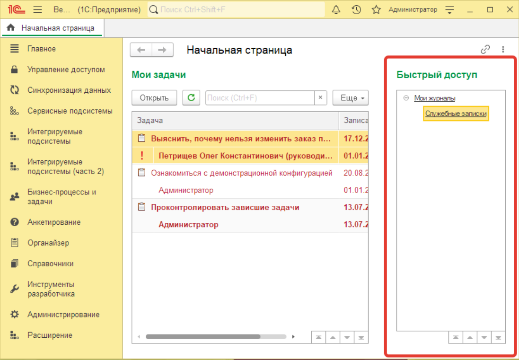Click the Открыть button
Screen dimensions: 519x360
coord(154,98)
